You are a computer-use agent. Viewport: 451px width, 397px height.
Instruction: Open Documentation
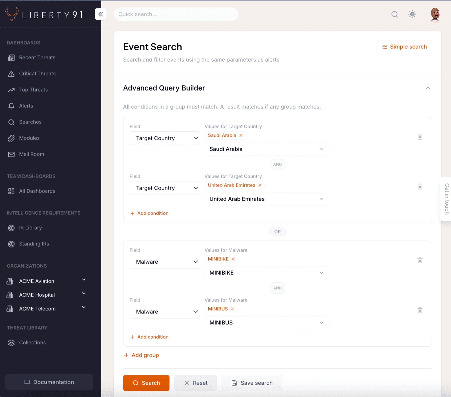49,382
